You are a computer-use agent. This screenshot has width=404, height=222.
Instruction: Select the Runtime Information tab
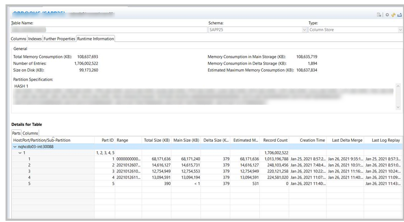pos(96,39)
